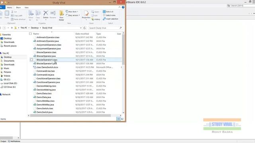Tick the select-all checkbox in Name header

(30, 34)
